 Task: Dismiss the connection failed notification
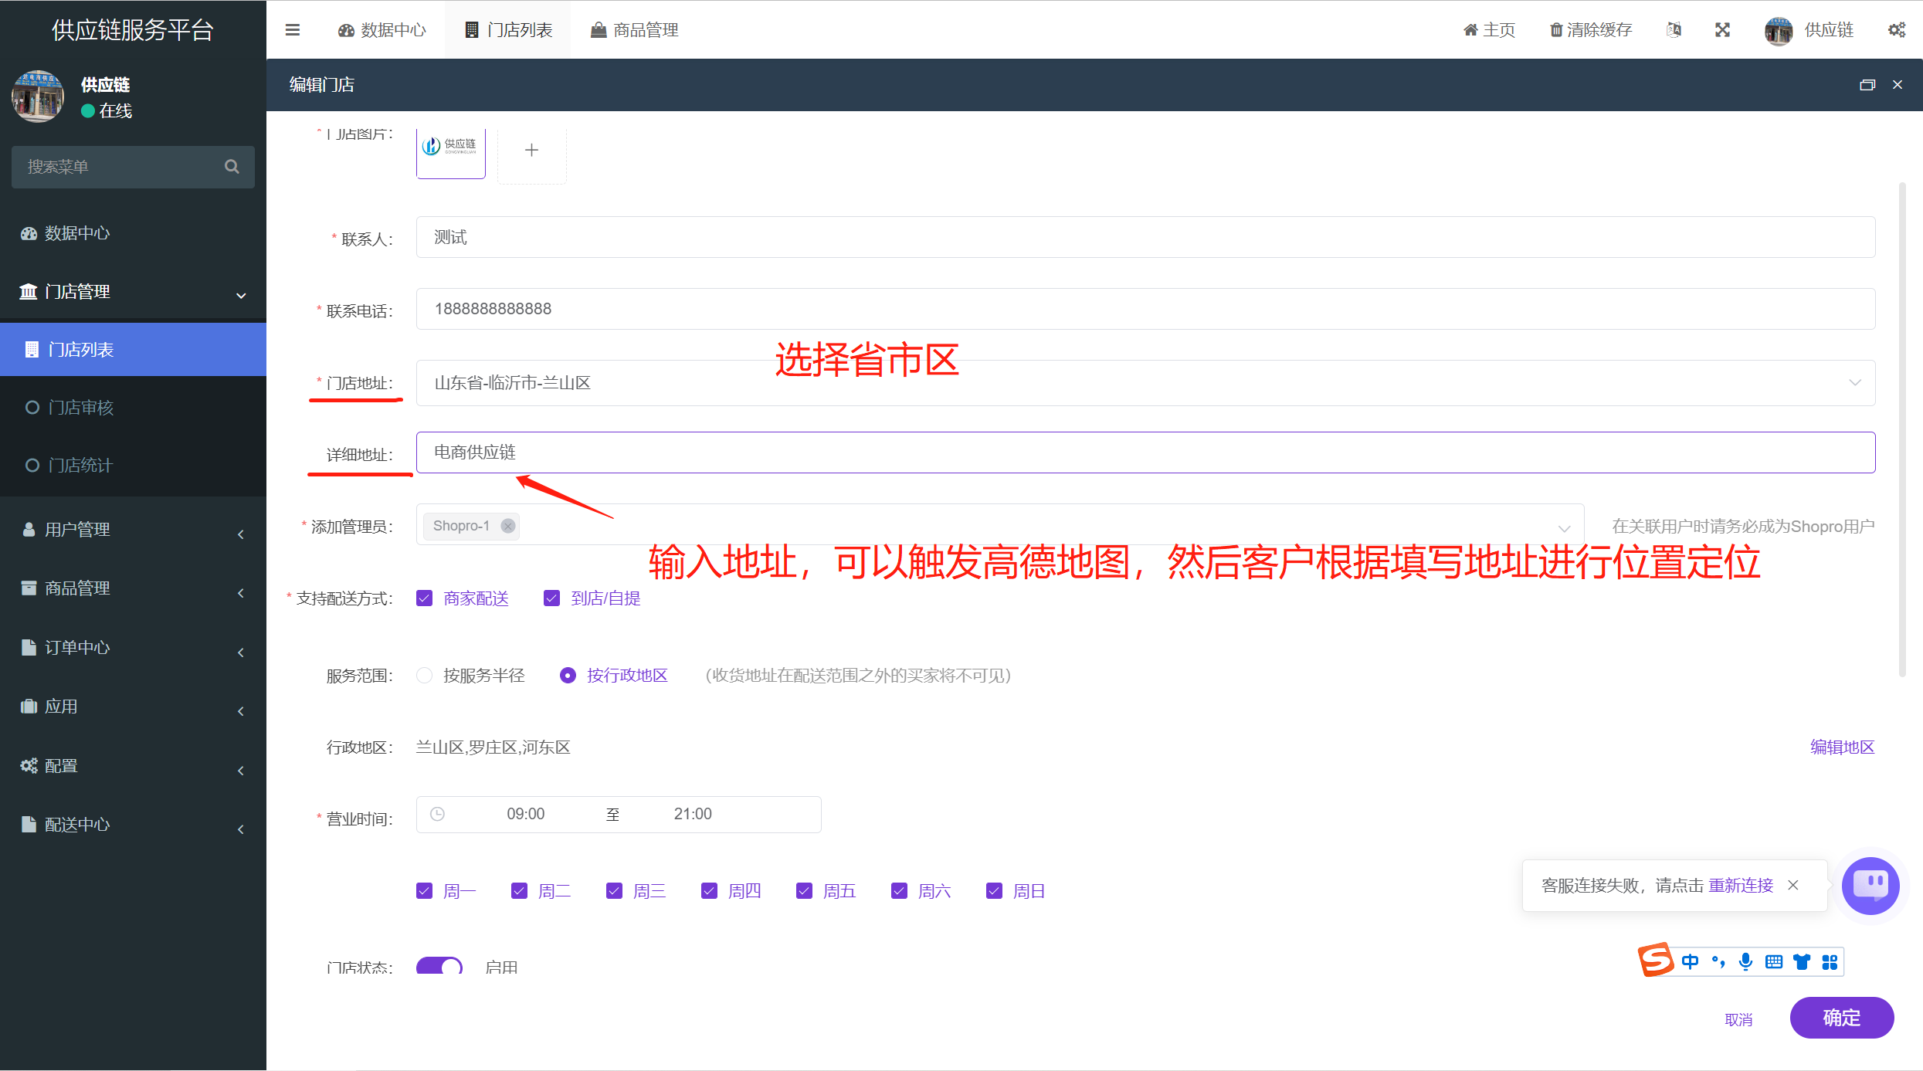(1793, 885)
